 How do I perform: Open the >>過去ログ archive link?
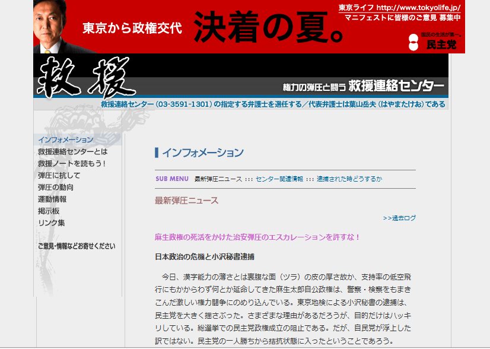[399, 218]
